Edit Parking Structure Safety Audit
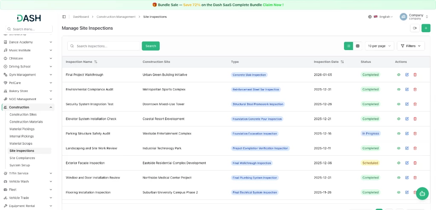Image resolution: width=436 pixels, height=210 pixels. (407, 134)
